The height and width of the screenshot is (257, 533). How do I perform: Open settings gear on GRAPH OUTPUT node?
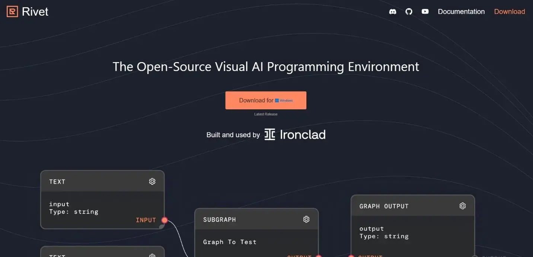pyautogui.click(x=463, y=206)
